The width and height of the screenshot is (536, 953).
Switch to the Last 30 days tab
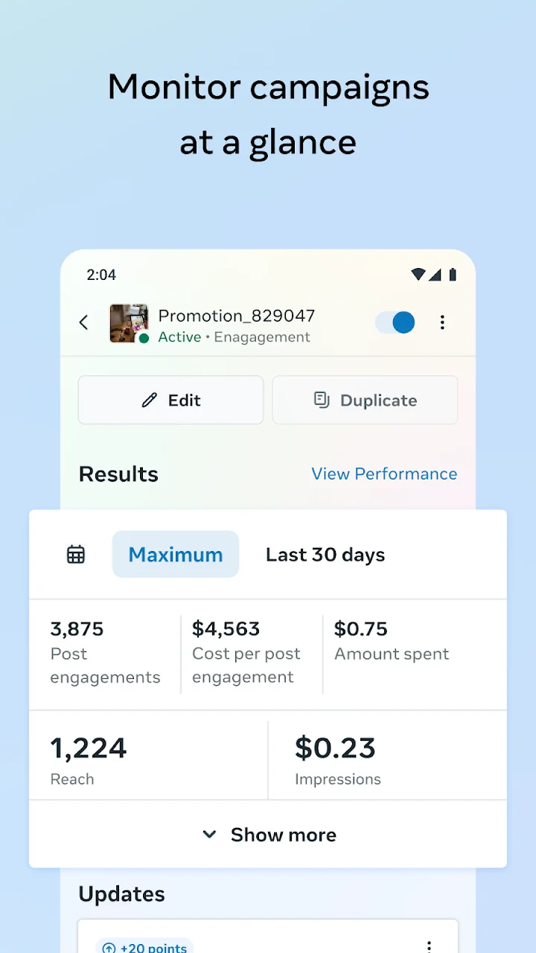(x=325, y=555)
